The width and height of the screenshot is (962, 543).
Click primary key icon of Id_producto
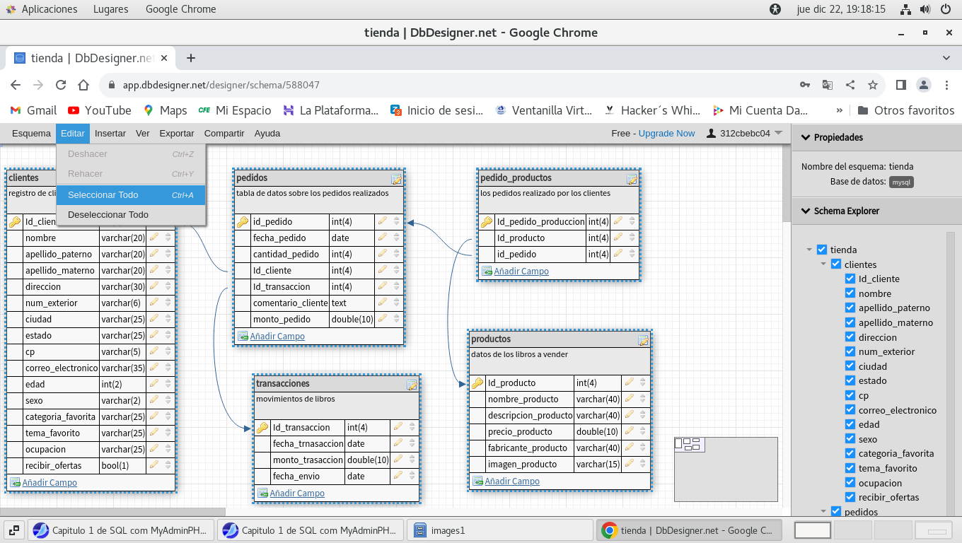[477, 383]
